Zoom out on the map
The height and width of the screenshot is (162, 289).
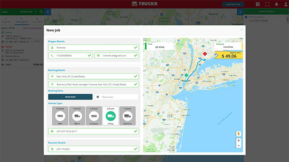[x=238, y=146]
